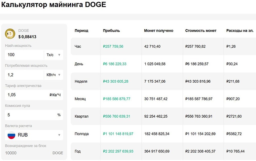This screenshot has width=256, height=161.
Task: Select the День period row label
Action: [79, 64]
